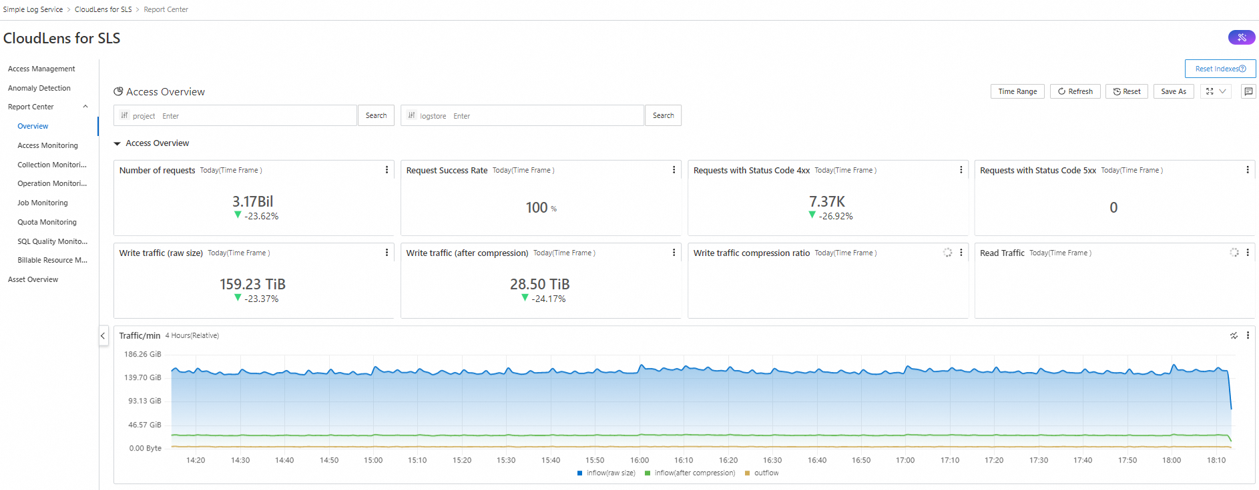Toggle inflow(after compression) legend series
The image size is (1259, 490).
pos(690,473)
